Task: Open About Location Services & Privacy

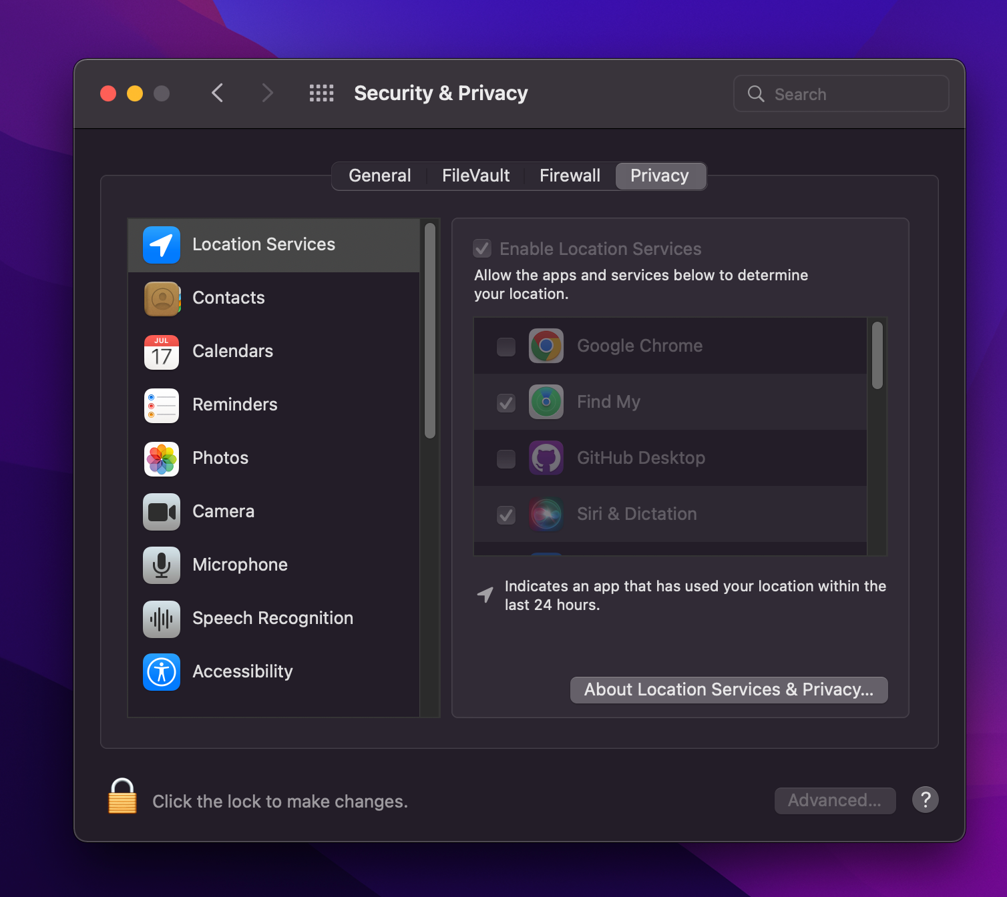Action: click(x=729, y=690)
